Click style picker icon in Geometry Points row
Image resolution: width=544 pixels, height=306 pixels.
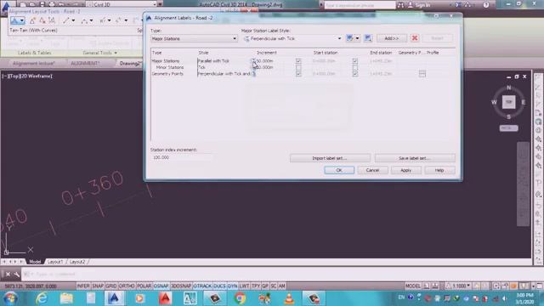coord(253,74)
